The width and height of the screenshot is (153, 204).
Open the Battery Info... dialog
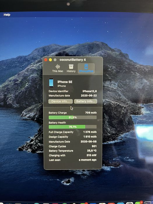tap(85, 101)
